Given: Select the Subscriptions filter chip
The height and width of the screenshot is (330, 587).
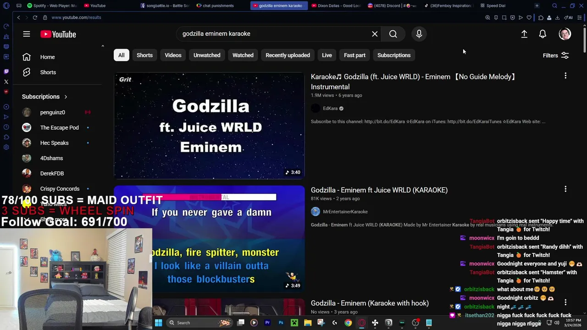Looking at the screenshot, I should (x=394, y=55).
